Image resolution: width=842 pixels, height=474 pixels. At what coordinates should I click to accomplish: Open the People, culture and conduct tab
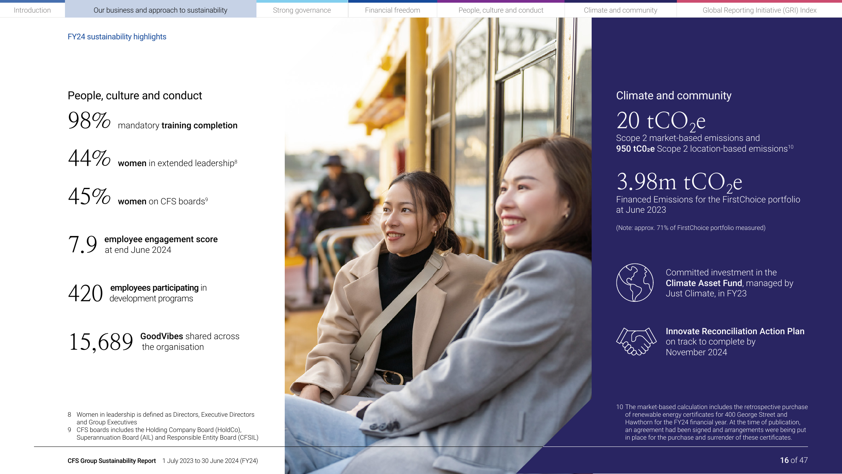click(x=501, y=10)
